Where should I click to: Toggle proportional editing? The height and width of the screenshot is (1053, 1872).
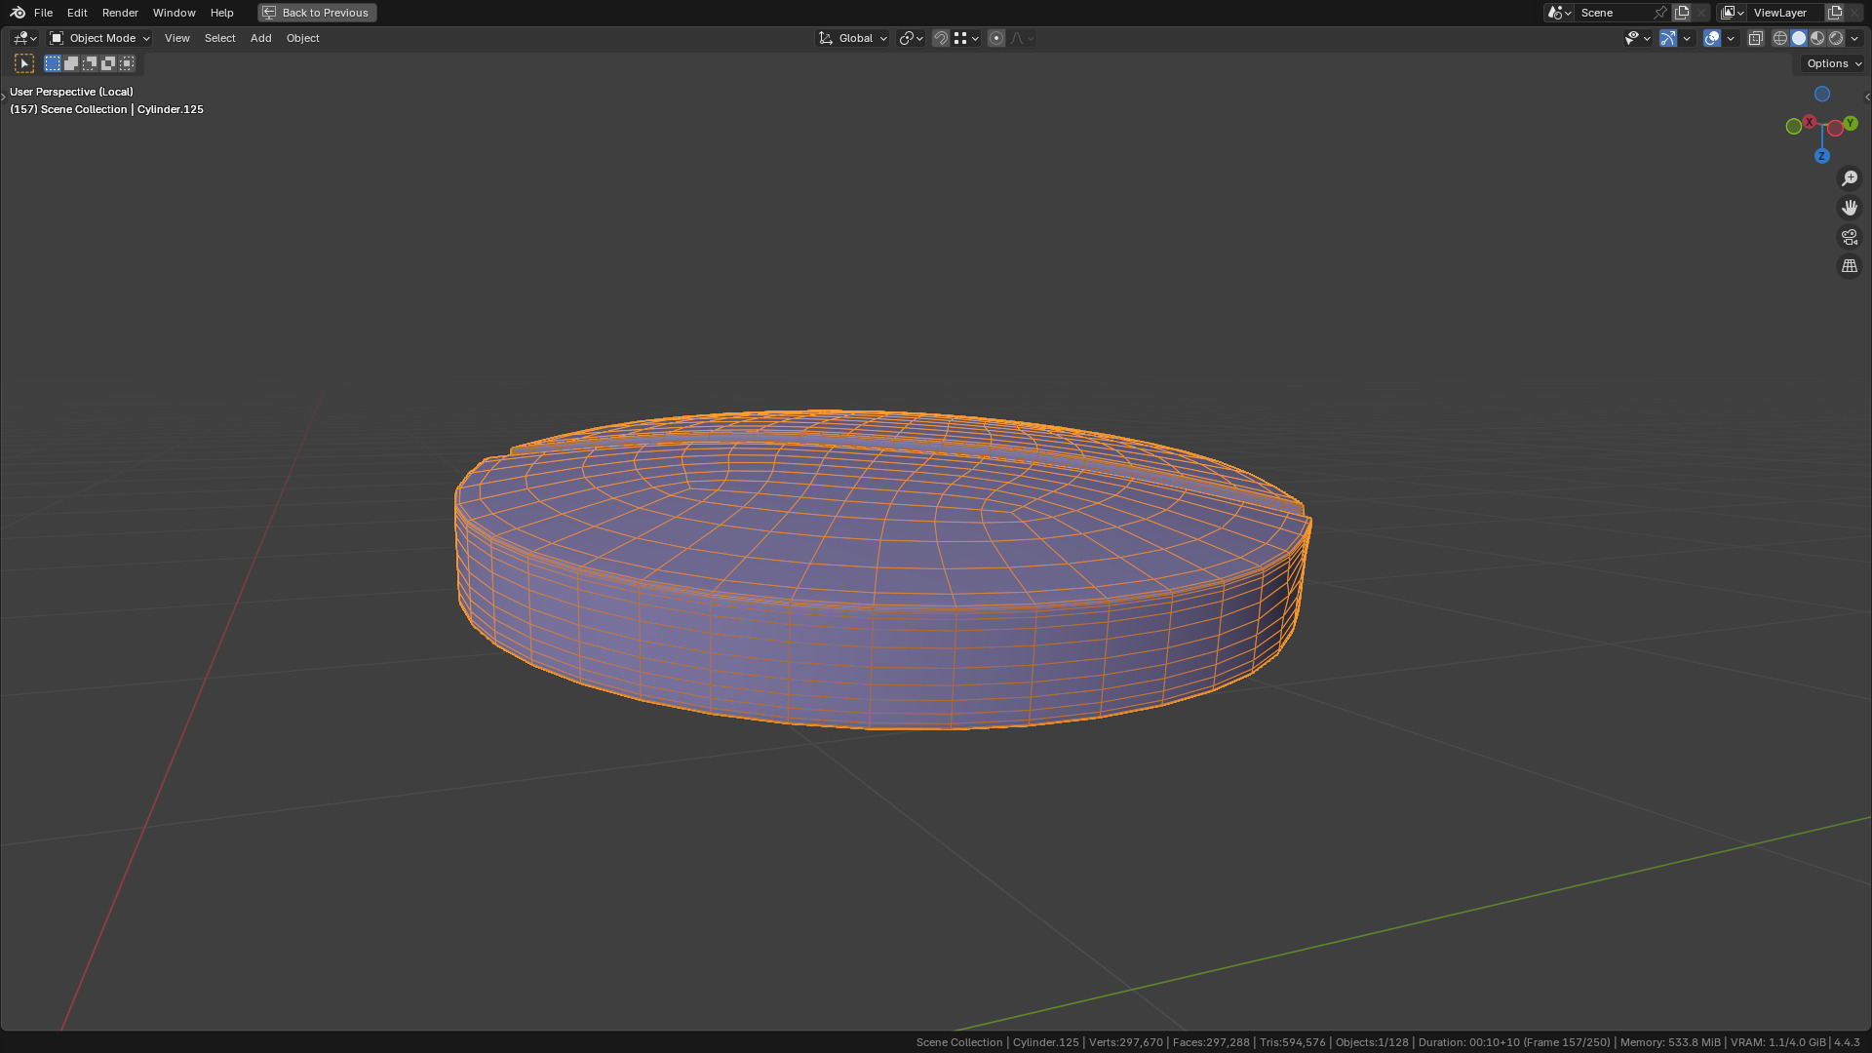coord(996,38)
